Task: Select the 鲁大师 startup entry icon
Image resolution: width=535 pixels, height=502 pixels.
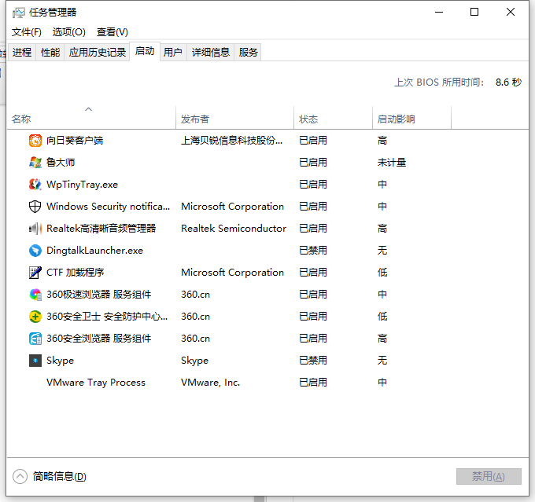Action: click(x=35, y=163)
